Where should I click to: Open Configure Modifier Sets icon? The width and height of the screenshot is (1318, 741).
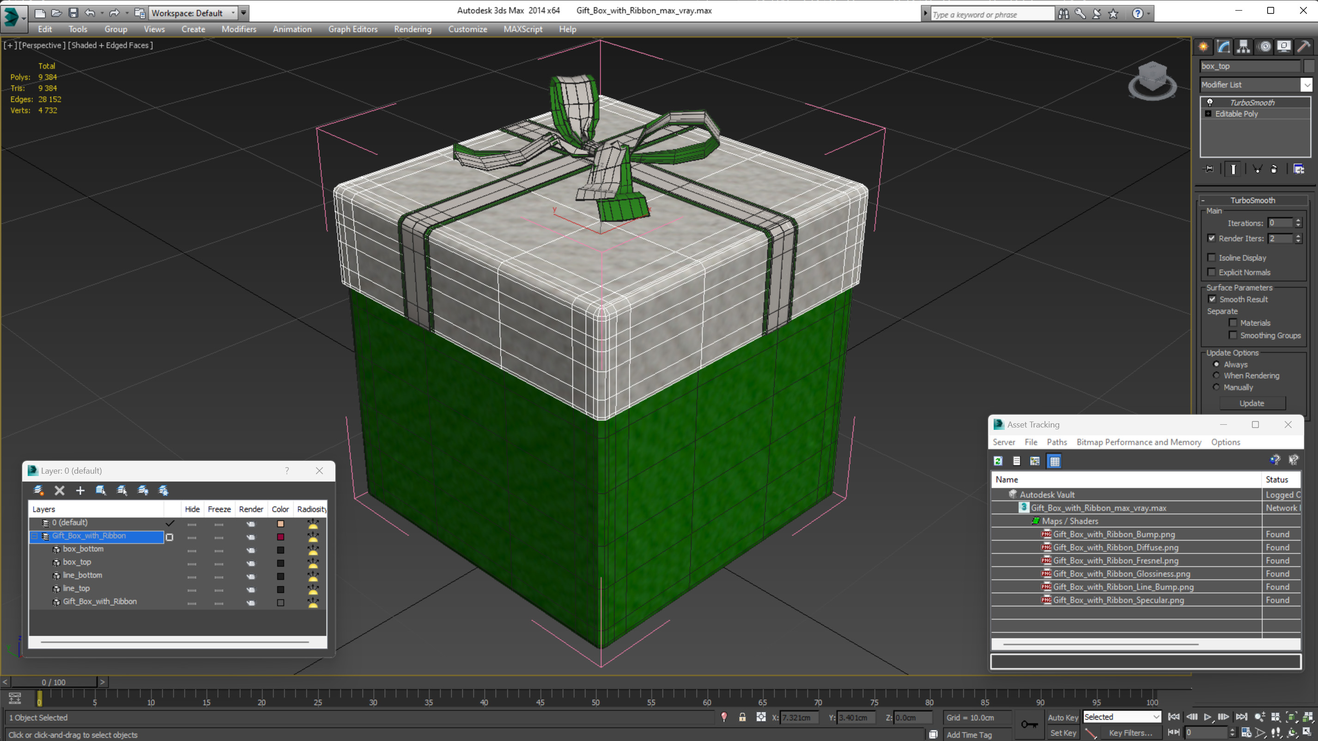click(1299, 169)
